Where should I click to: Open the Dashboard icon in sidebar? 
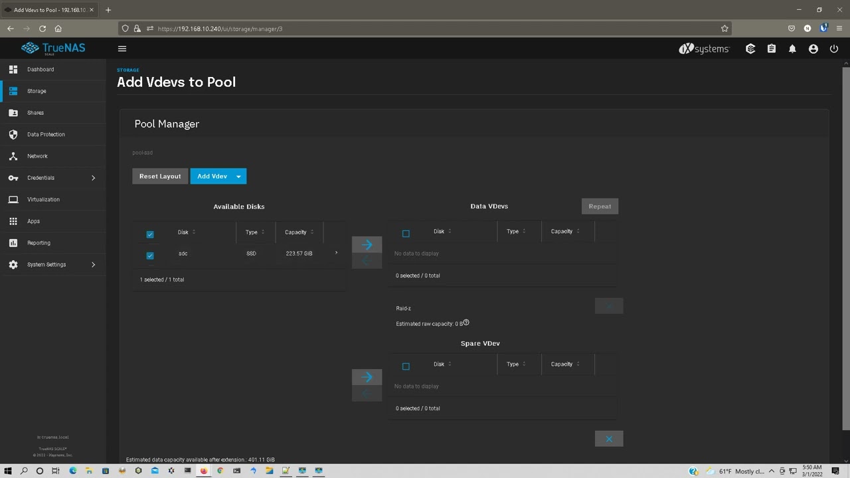pos(13,69)
